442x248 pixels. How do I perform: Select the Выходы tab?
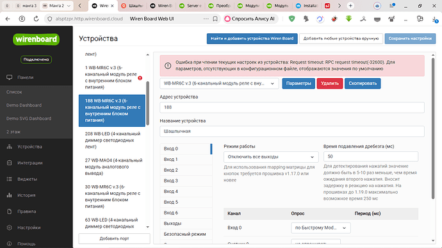186,224
